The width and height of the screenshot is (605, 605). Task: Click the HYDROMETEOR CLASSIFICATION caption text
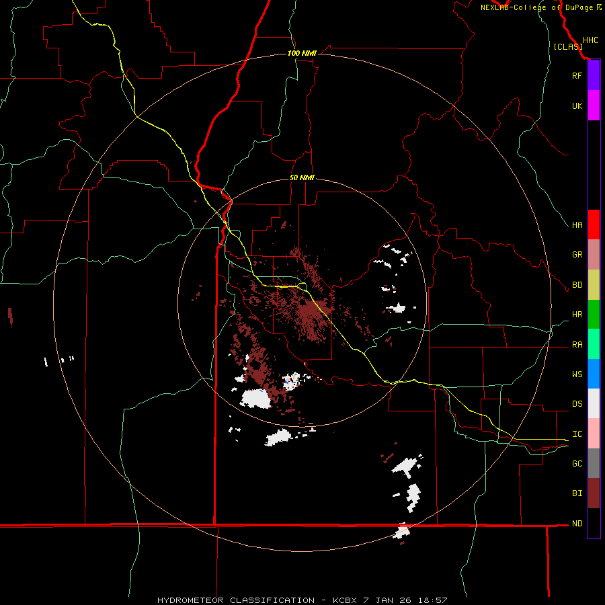236,600
